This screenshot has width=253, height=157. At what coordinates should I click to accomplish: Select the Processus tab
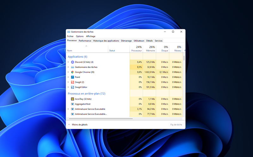coord(72,41)
